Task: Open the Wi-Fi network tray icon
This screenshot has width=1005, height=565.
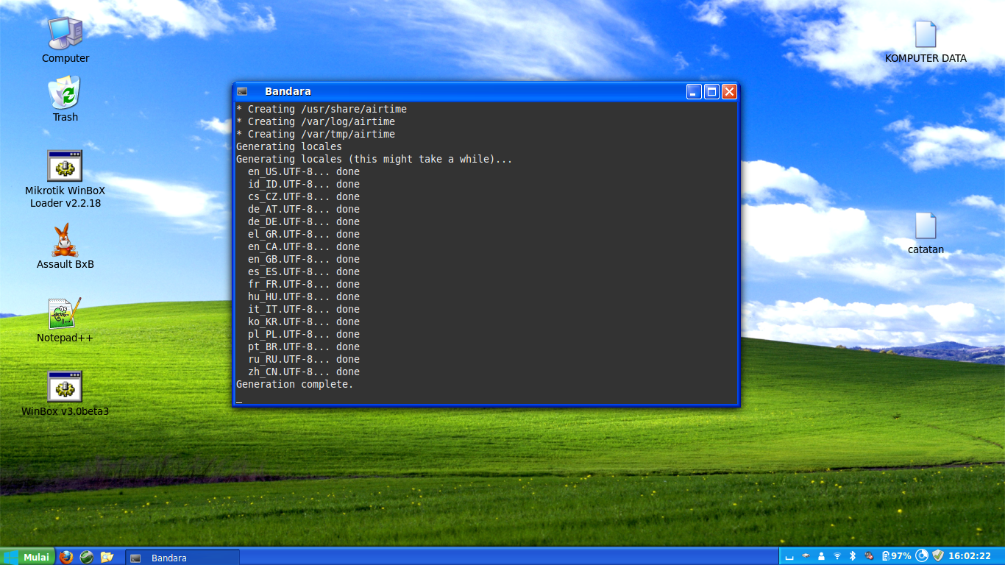Action: click(837, 556)
